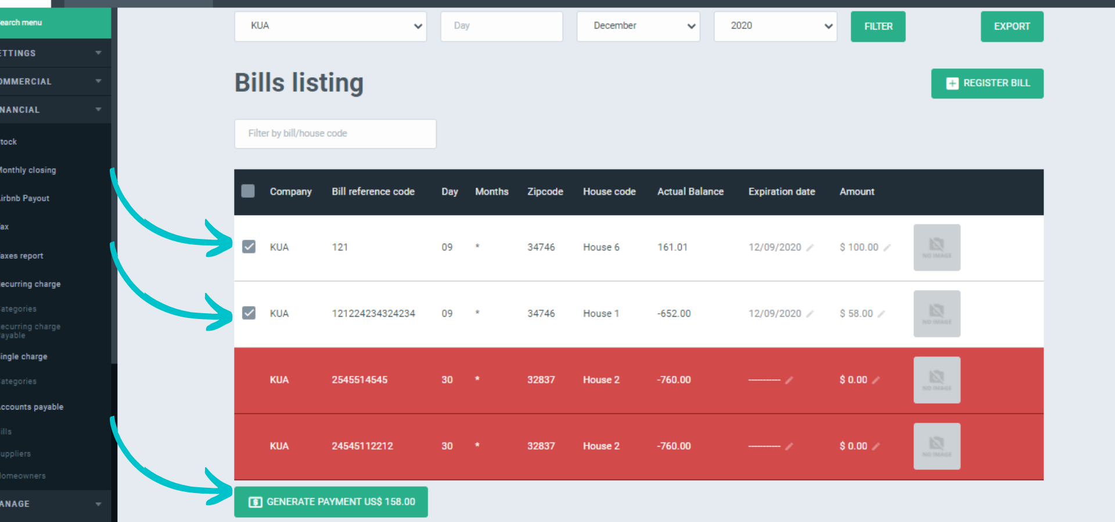
Task: Open Monthly closing in sidebar
Action: click(x=28, y=170)
